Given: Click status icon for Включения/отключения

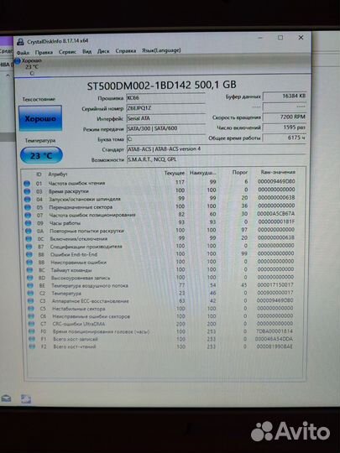Looking at the screenshot, I should tap(29, 239).
